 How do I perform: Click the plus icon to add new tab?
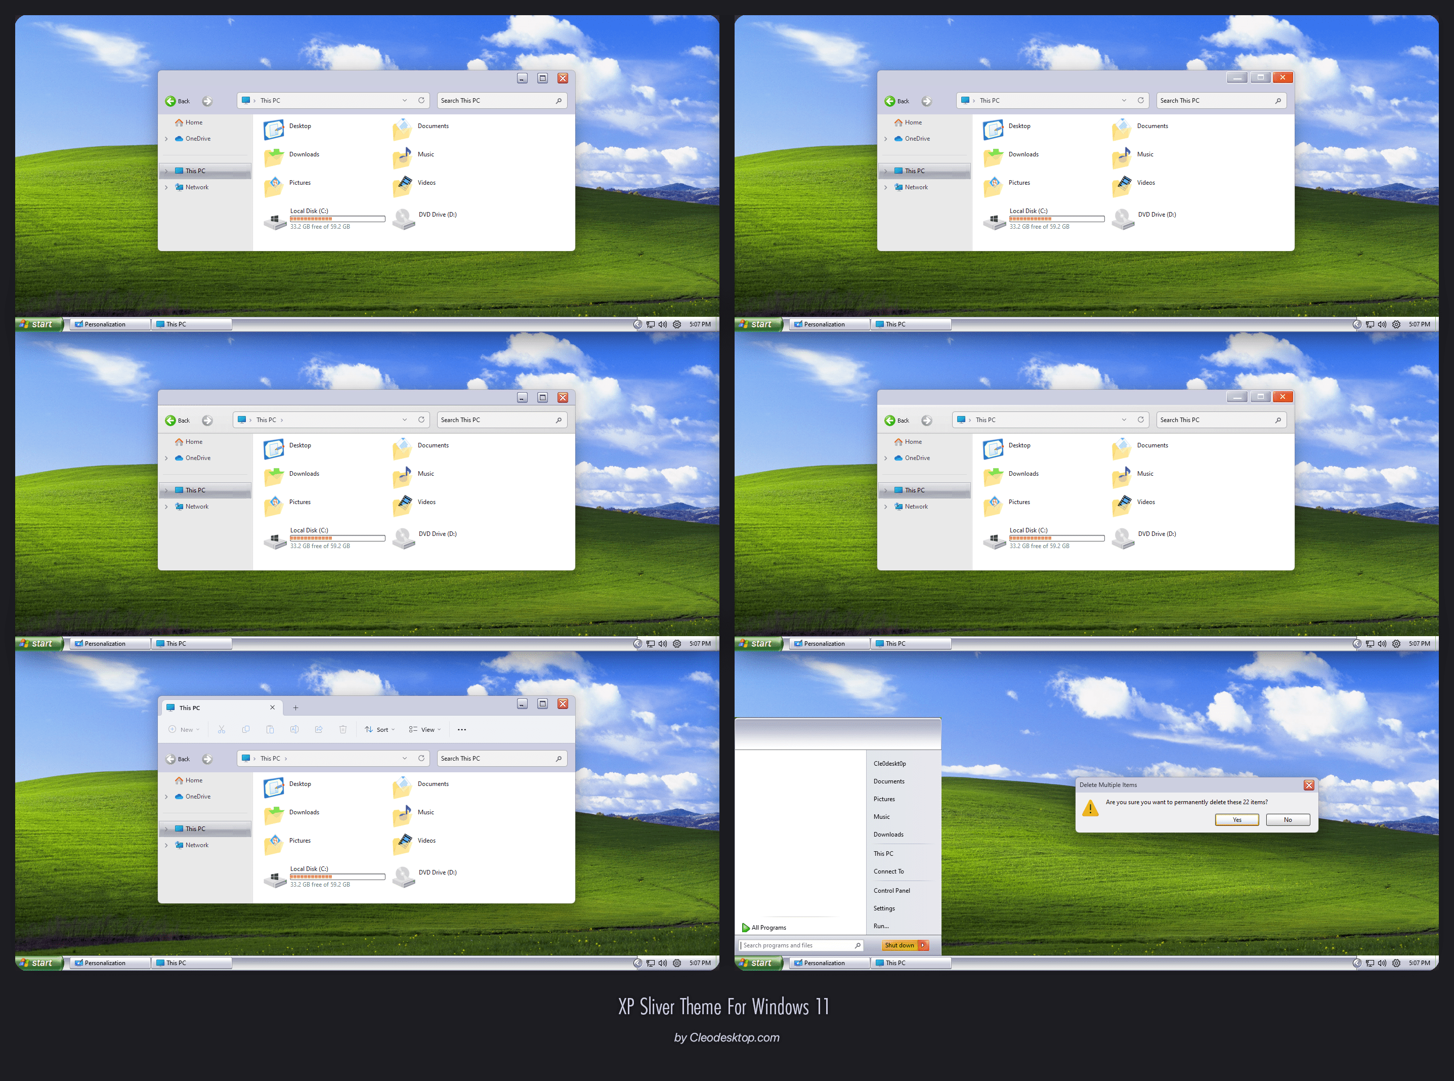[x=295, y=708]
